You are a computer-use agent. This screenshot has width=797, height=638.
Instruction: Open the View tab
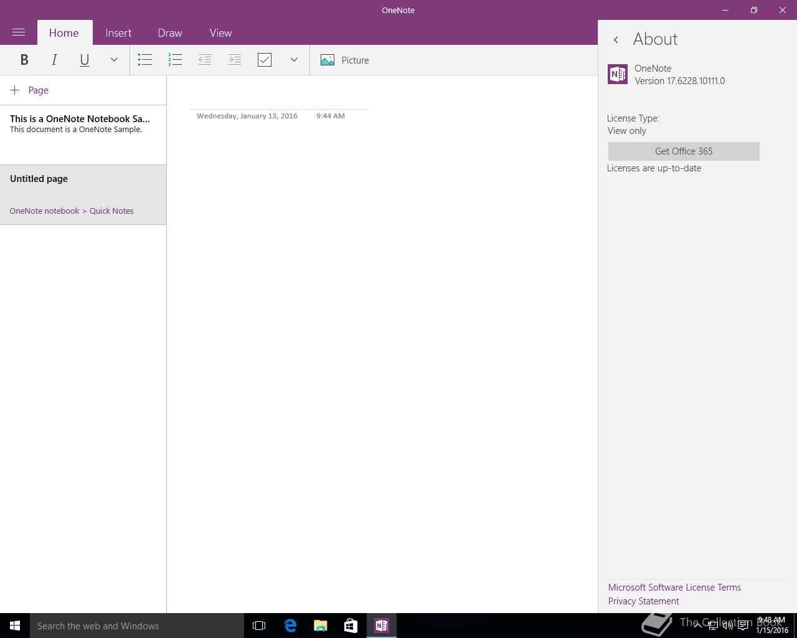click(x=220, y=33)
